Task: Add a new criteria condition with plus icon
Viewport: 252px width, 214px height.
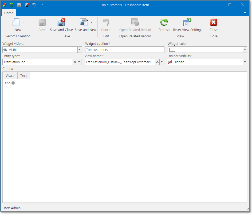Action: (x=13, y=83)
